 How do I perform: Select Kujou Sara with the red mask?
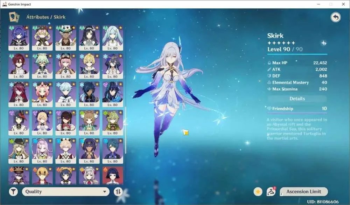19,123
